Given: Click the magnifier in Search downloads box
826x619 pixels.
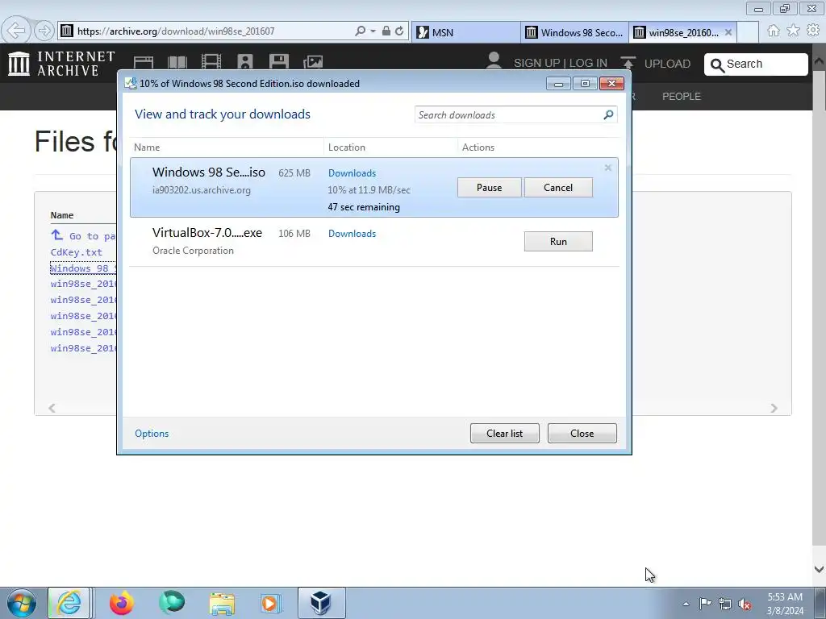Looking at the screenshot, I should point(608,114).
